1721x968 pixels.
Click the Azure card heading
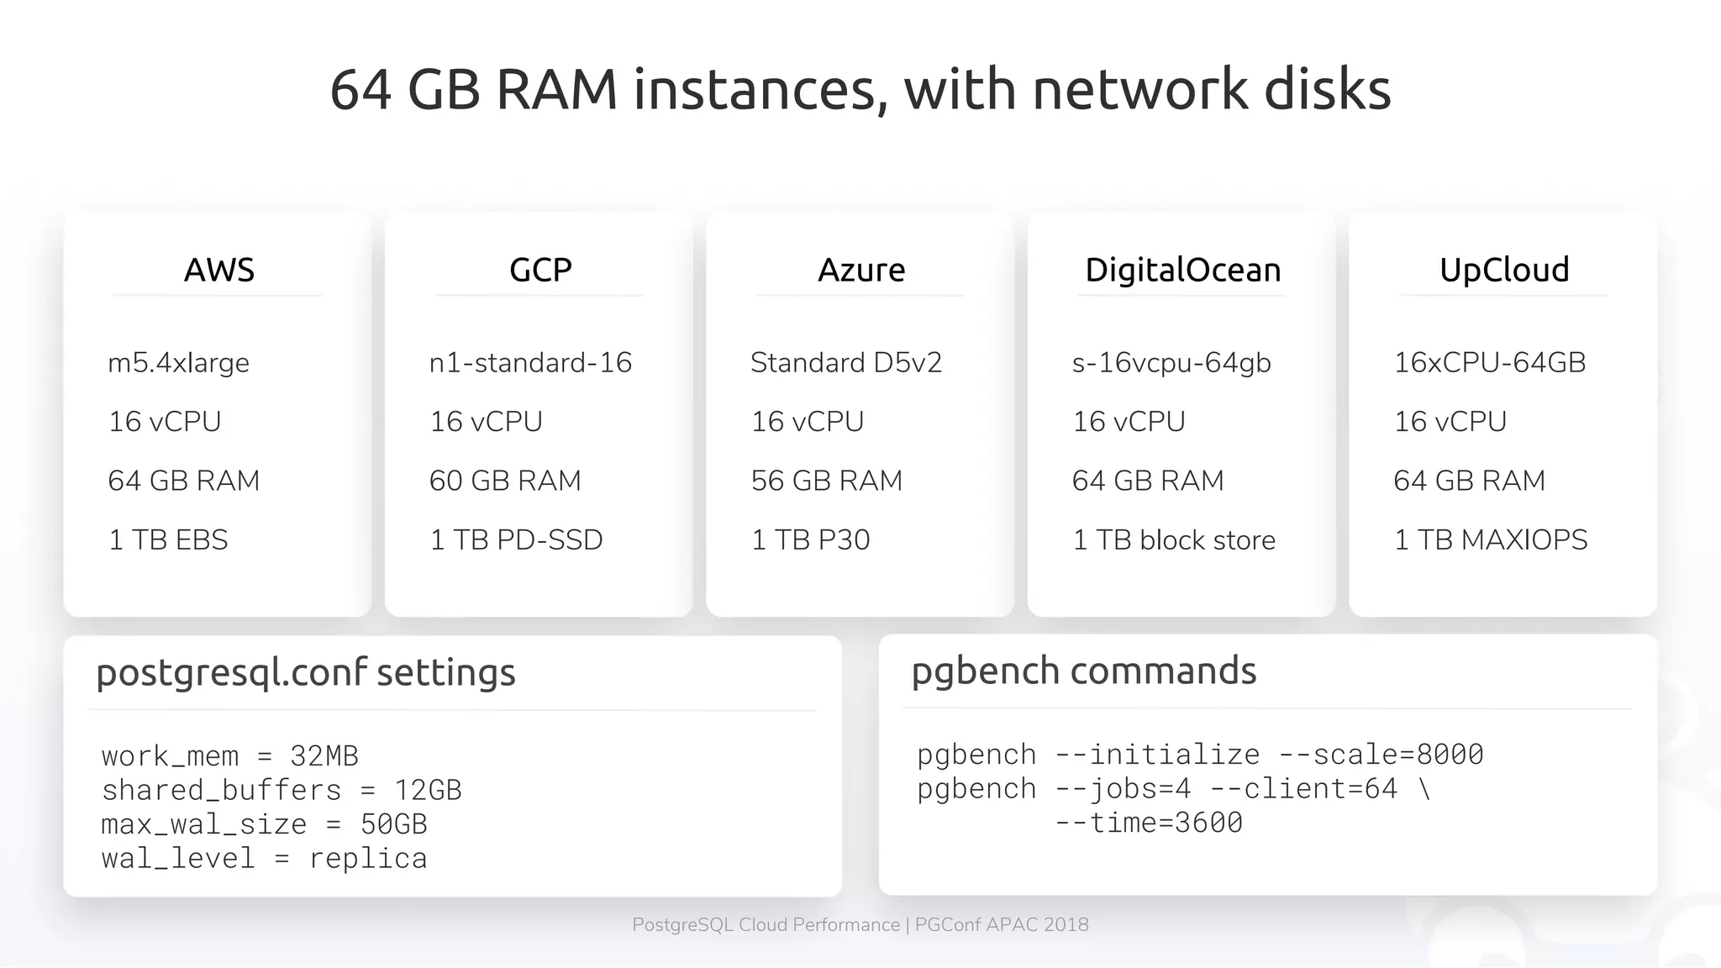861,270
